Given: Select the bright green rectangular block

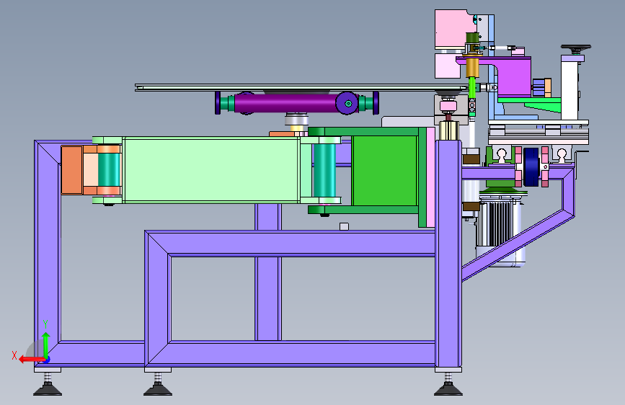Looking at the screenshot, I should pyautogui.click(x=385, y=171).
